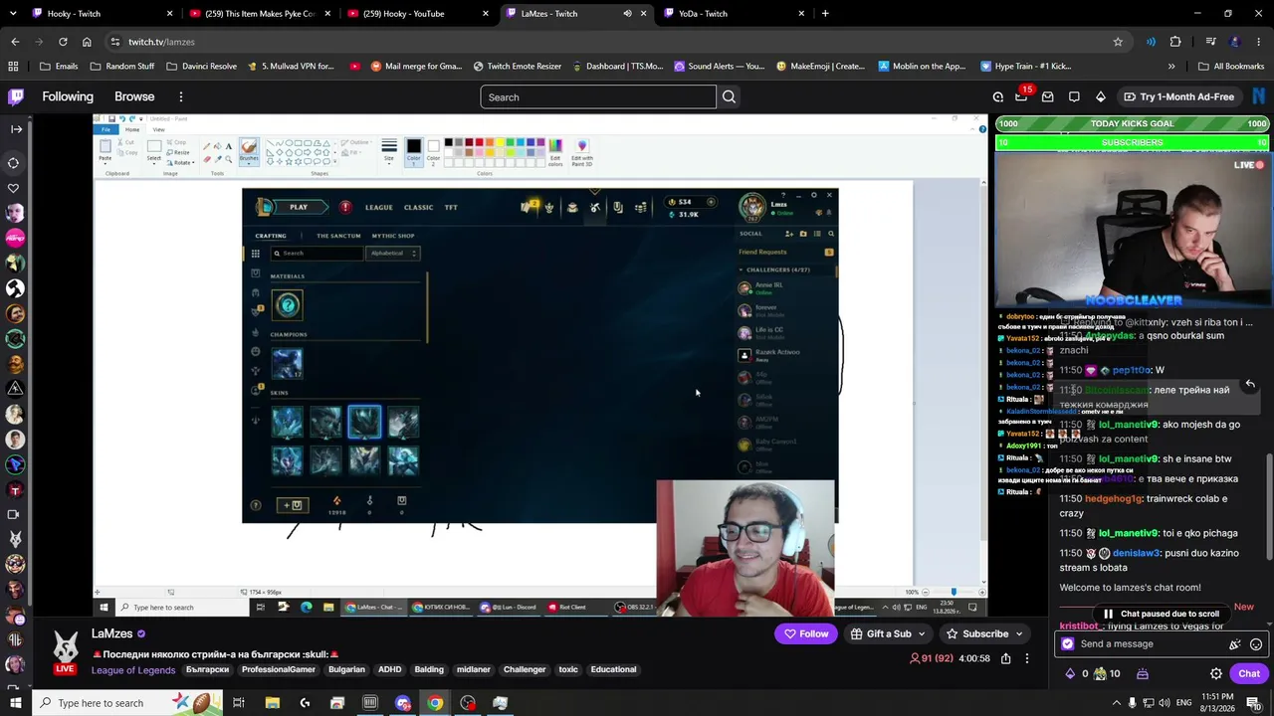Bookmark this page with the star icon
The height and width of the screenshot is (716, 1274).
(x=1118, y=42)
